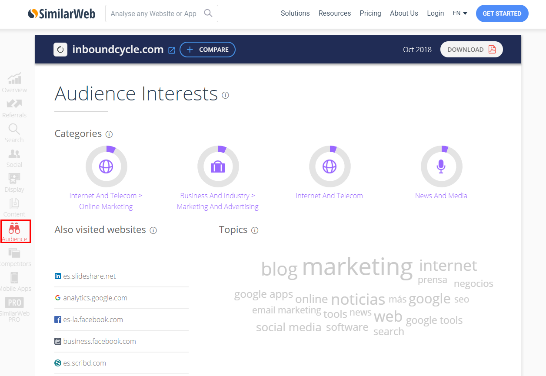Click the word noticias in topics cloud
This screenshot has width=546, height=376.
pos(358,299)
